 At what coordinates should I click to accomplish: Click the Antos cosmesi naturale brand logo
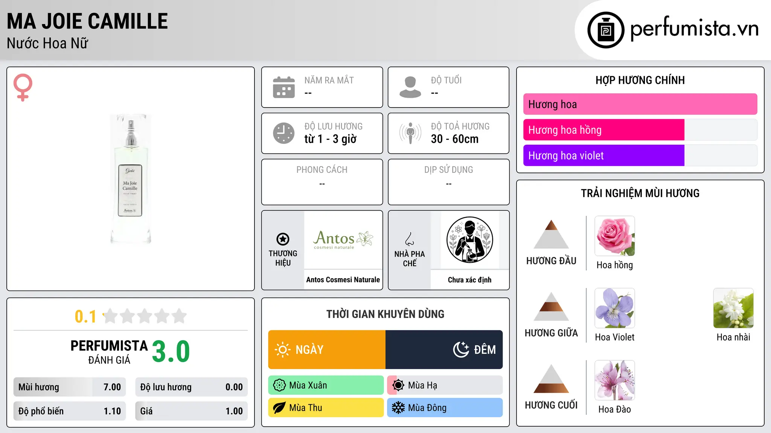(x=343, y=239)
